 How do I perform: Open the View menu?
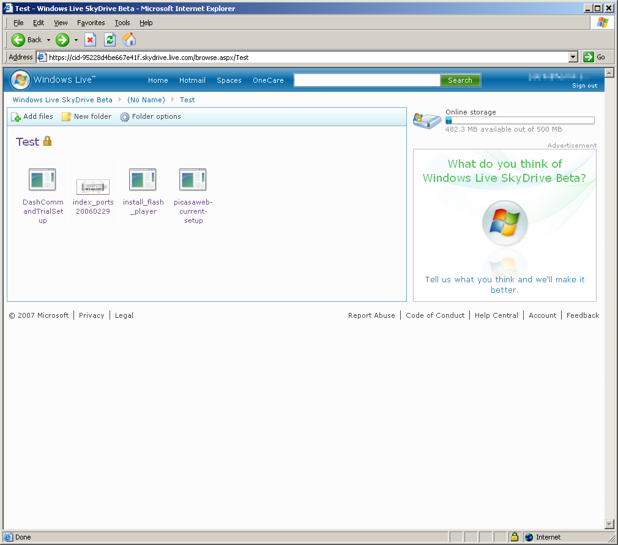[x=61, y=23]
